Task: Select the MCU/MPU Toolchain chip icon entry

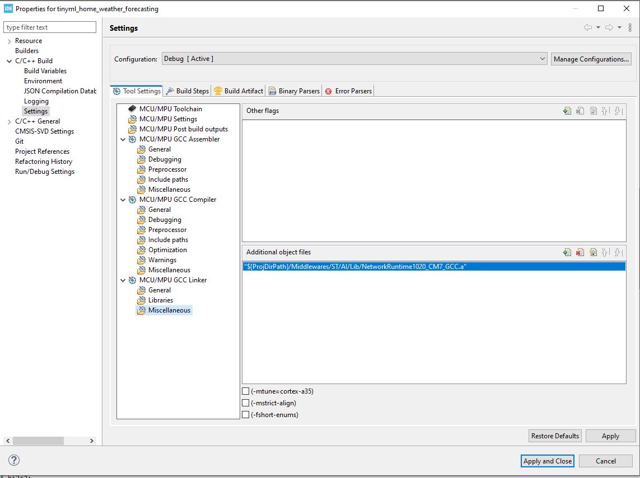Action: click(132, 109)
